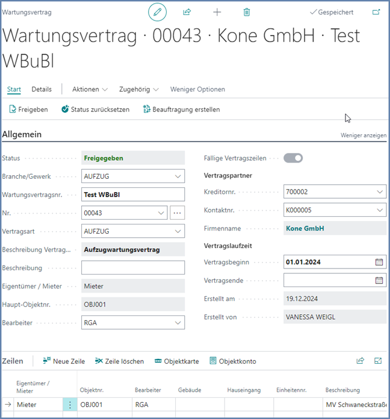Screen dimensions: 390x419
Task: Open Bearbeiter dropdown in Allgemein
Action: [178, 323]
